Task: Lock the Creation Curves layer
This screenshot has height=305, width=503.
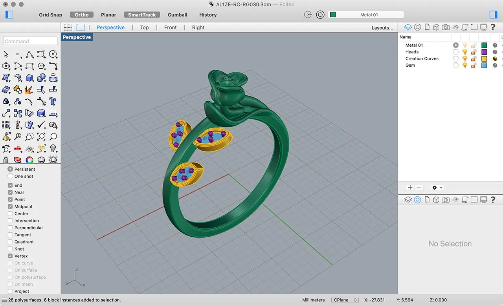Action: click(474, 58)
